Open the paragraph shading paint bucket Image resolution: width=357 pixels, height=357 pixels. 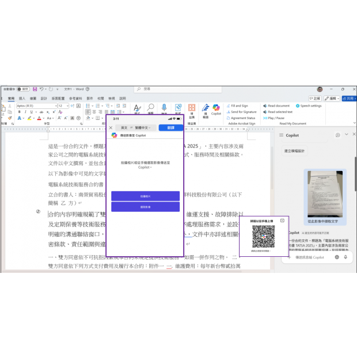tap(88, 118)
